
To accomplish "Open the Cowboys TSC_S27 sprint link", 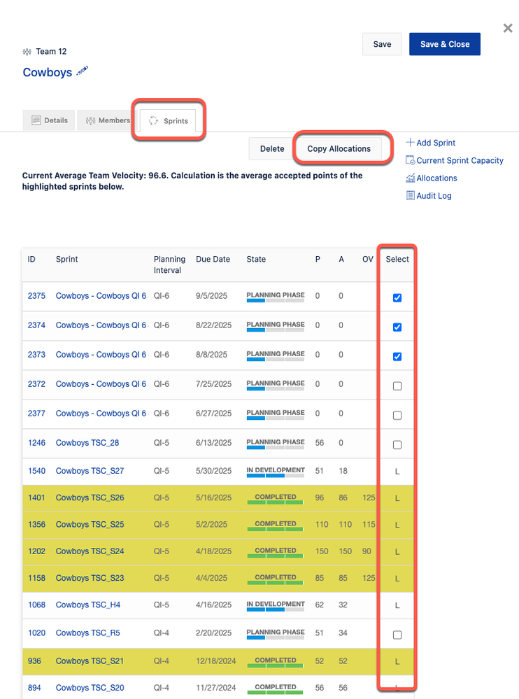I will [x=90, y=471].
